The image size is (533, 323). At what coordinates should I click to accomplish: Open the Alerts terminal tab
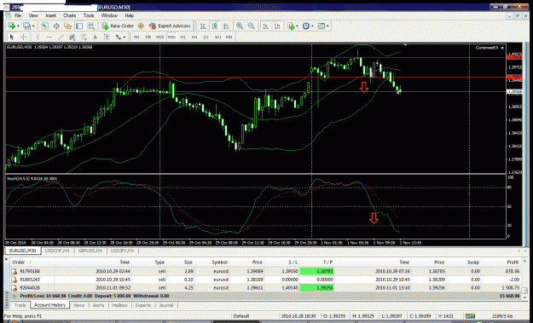pos(99,305)
